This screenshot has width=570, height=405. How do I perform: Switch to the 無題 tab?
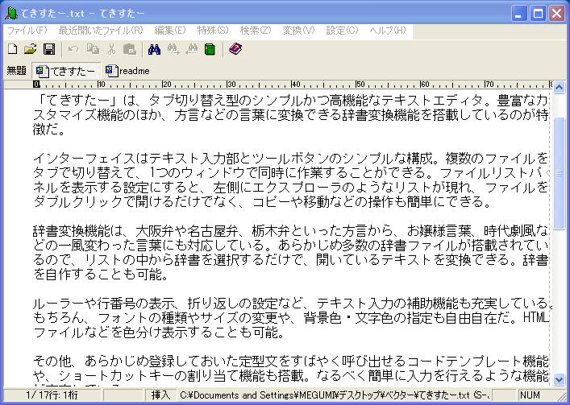[x=17, y=71]
